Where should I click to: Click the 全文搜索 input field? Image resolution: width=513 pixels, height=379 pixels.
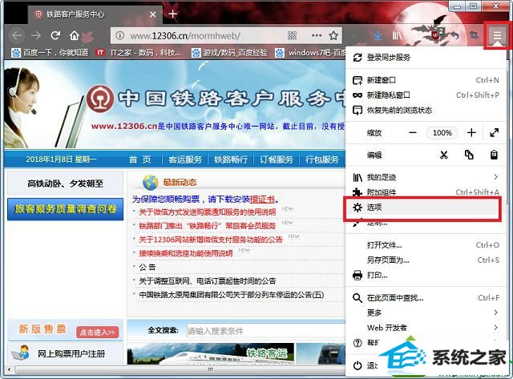265,331
